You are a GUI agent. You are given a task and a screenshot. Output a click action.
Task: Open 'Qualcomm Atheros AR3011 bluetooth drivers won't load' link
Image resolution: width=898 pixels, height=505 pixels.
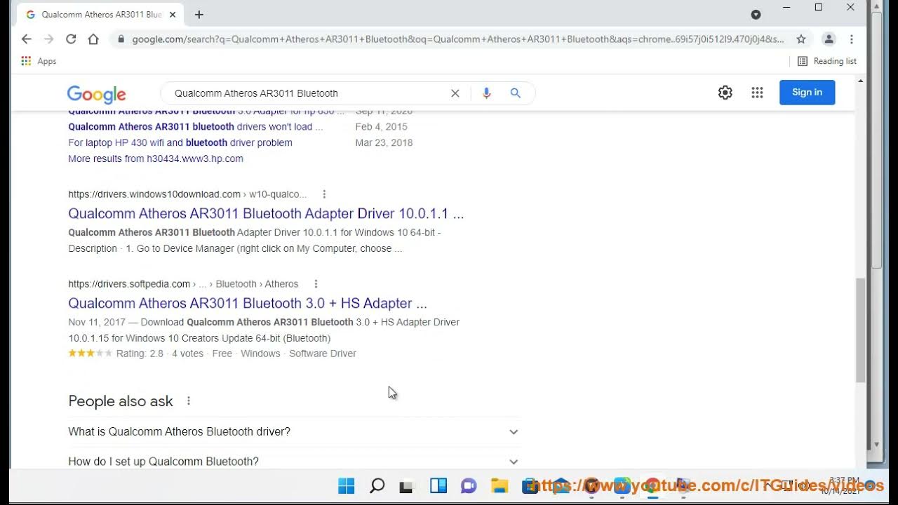pyautogui.click(x=196, y=127)
